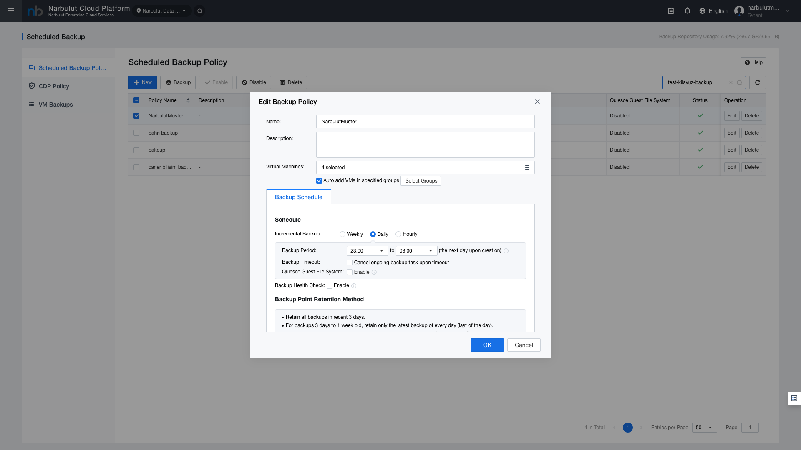Image resolution: width=801 pixels, height=450 pixels.
Task: Clear the policy search text
Action: pyautogui.click(x=731, y=82)
